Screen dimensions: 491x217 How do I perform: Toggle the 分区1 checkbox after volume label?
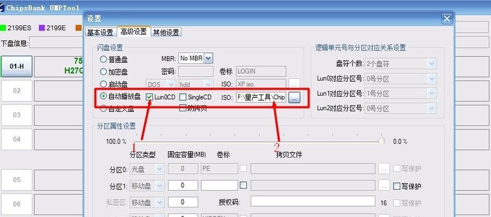point(243,186)
